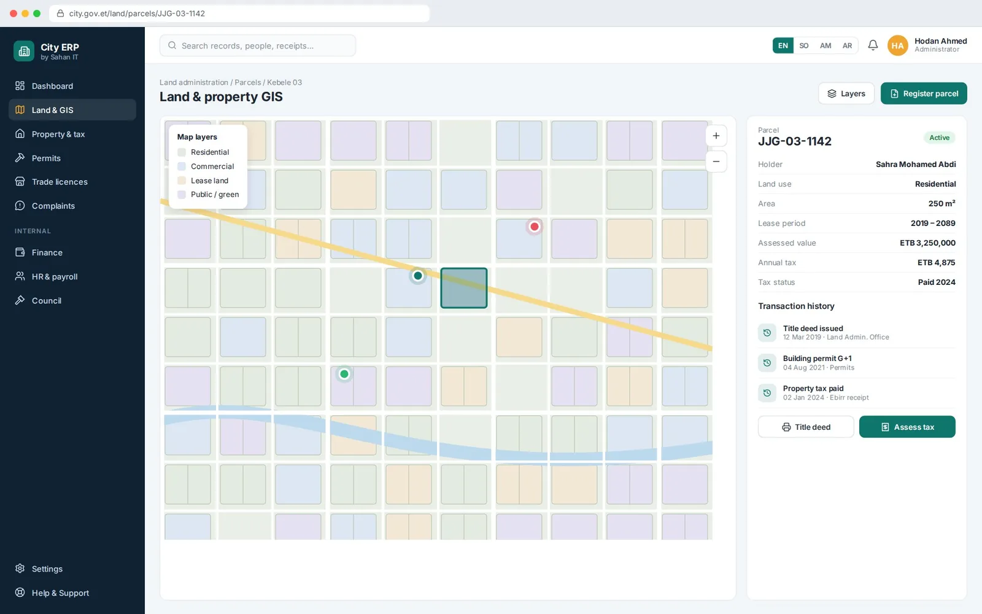Switch language to EN

(x=783, y=45)
